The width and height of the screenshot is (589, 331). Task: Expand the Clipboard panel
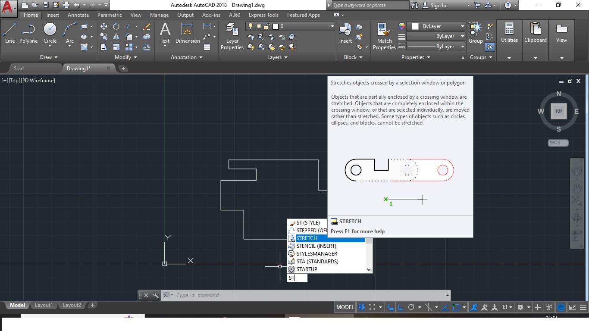coord(536,58)
